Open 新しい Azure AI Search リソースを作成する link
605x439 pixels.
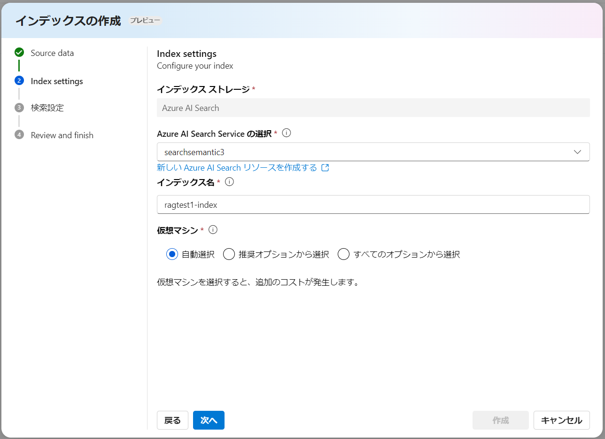tap(237, 168)
